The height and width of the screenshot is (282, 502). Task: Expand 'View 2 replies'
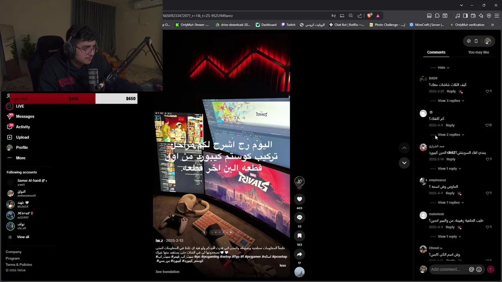pos(451,135)
